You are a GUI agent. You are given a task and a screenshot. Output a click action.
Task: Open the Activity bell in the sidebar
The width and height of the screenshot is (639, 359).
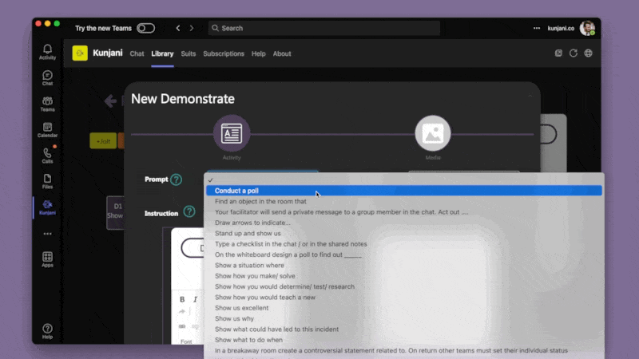[47, 52]
